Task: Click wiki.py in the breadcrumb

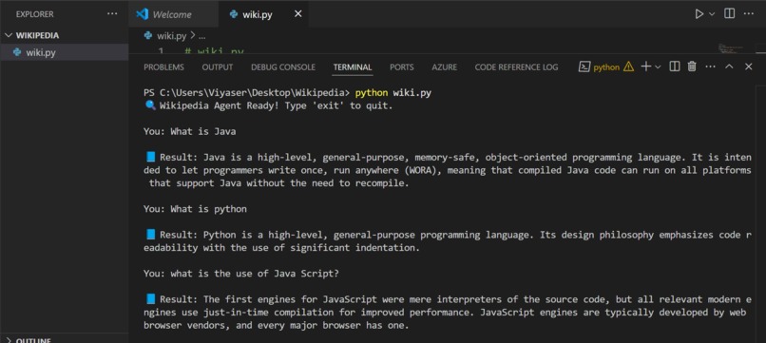Action: [x=171, y=36]
